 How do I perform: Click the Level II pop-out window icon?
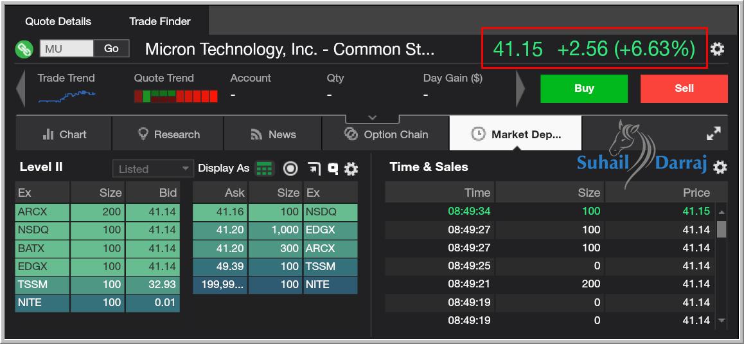click(x=333, y=168)
